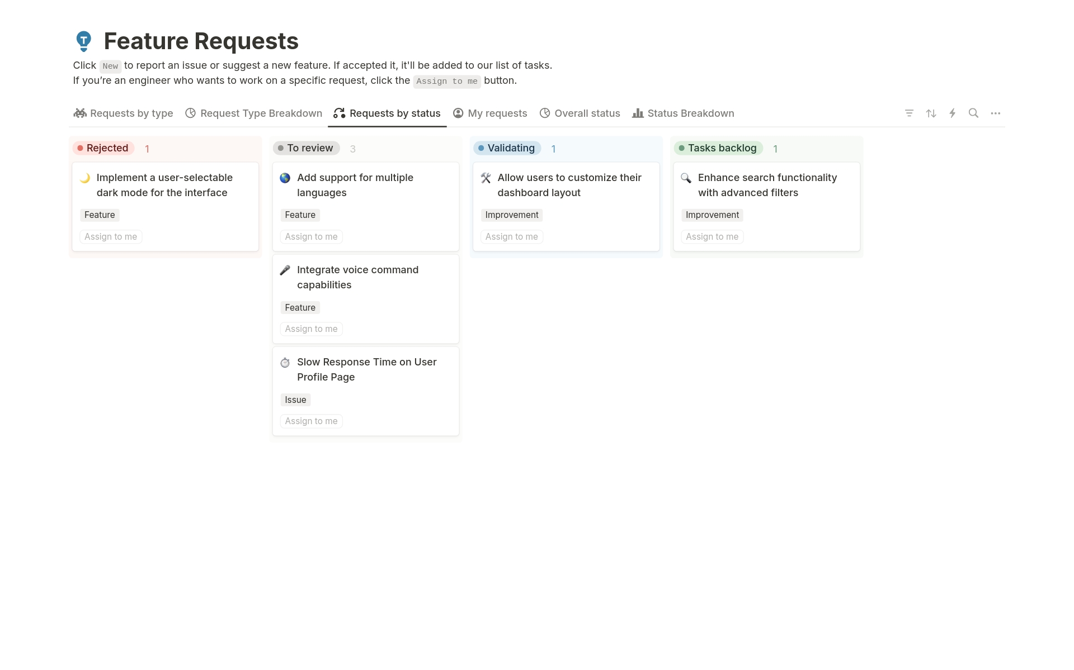Click the Rejected status group label
This screenshot has height=670, width=1074.
[x=103, y=148]
